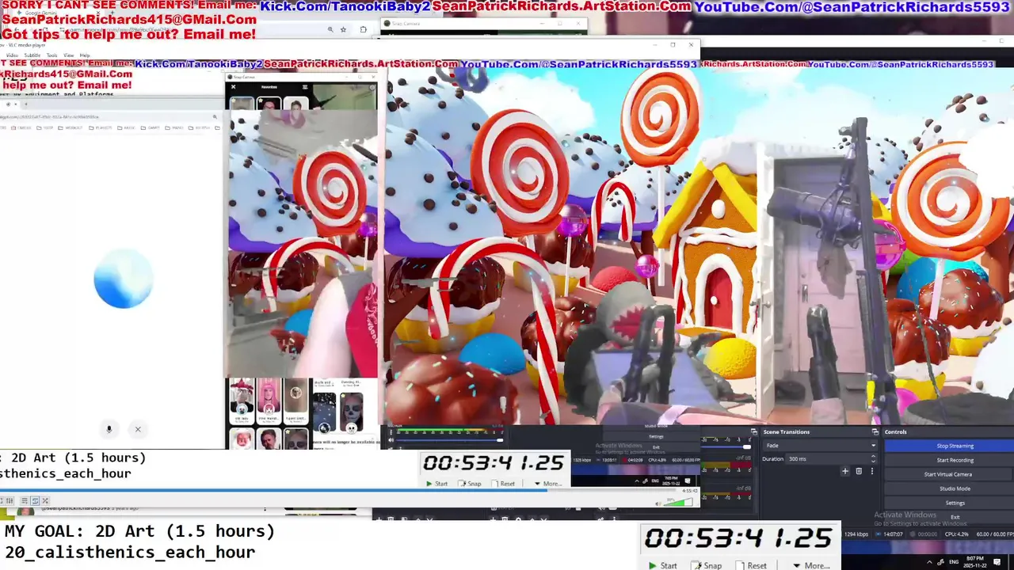Click Snap on the upper stopwatch

(x=470, y=484)
